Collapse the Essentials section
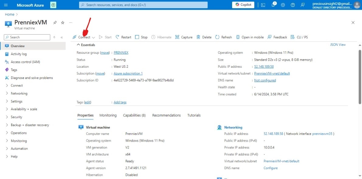The height and width of the screenshot is (179, 362). pyautogui.click(x=86, y=45)
